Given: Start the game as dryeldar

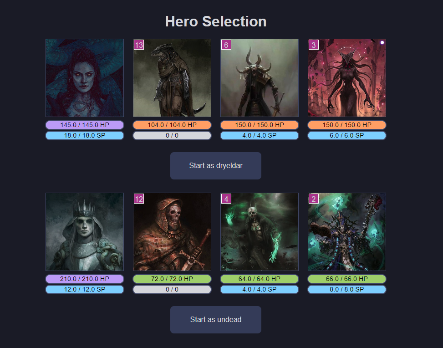Looking at the screenshot, I should [215, 166].
